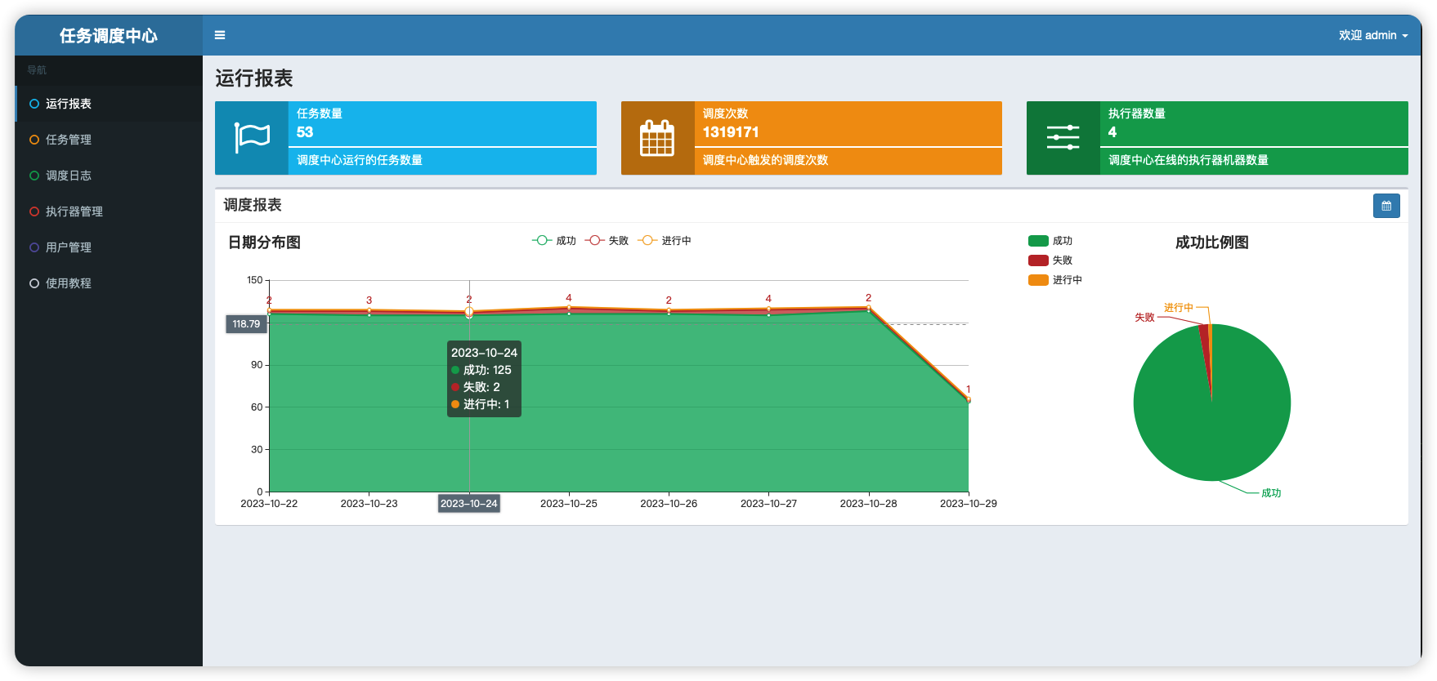
Task: Click 调度中心在线的执行器机器数量 description
Action: (x=1189, y=160)
